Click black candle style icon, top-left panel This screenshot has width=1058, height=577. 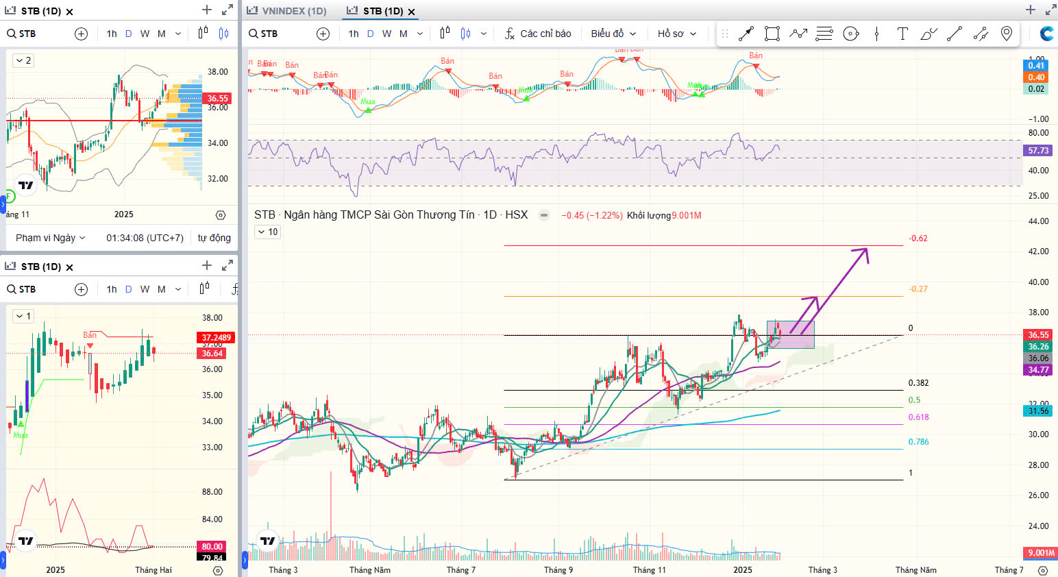click(x=203, y=33)
